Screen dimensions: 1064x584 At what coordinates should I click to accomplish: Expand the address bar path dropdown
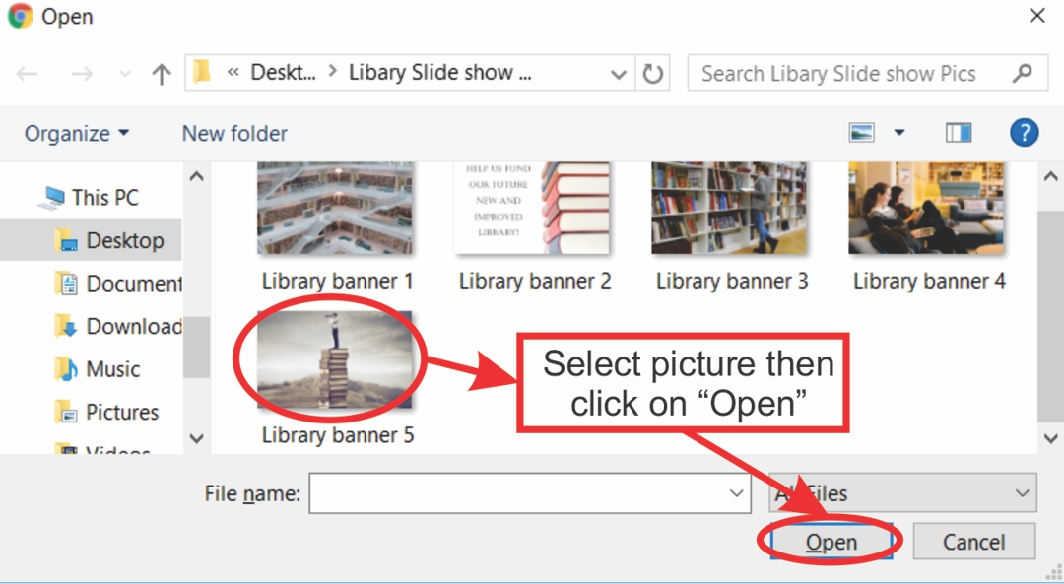point(618,74)
